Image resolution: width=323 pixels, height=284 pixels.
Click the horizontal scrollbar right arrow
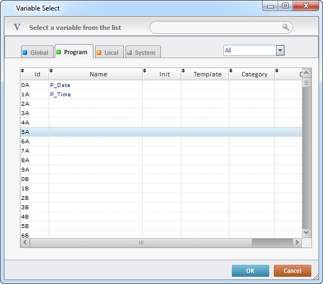click(297, 242)
